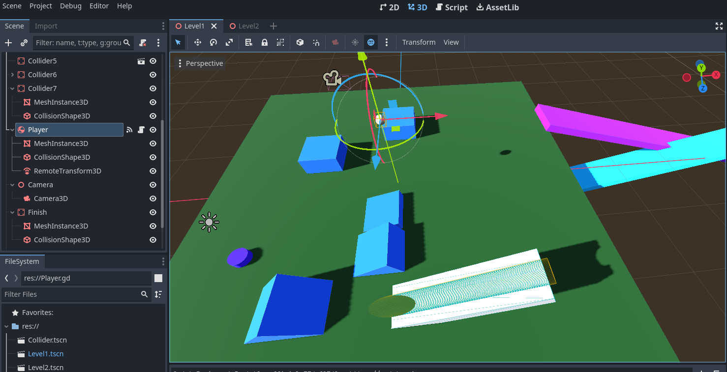727x372 pixels.
Task: Hide the Player node eye icon
Action: click(153, 130)
